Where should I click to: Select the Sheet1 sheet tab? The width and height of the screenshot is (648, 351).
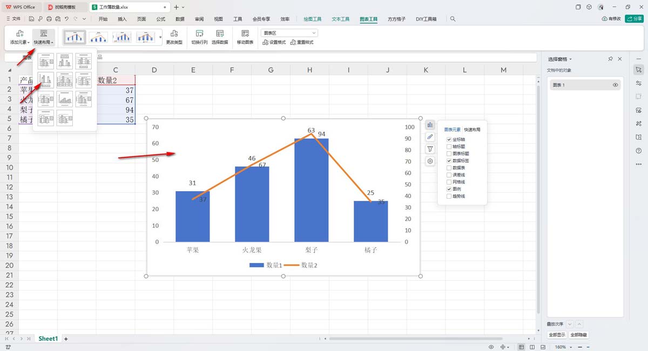48,339
